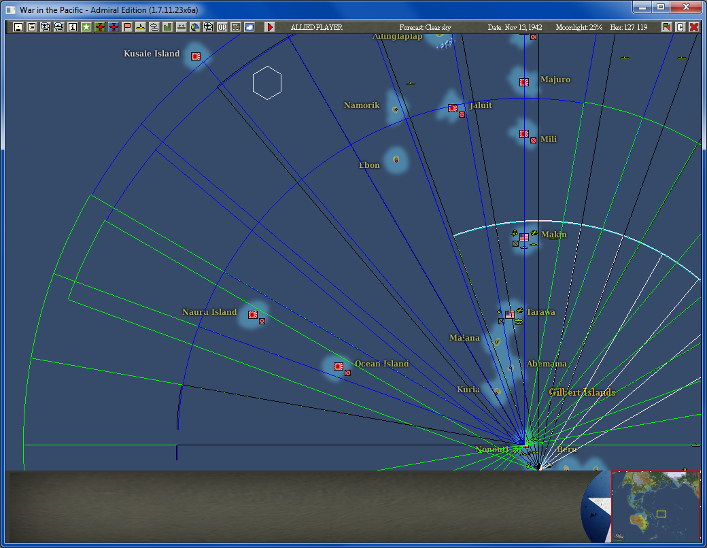Click the Maiana island dot
The image size is (707, 548).
[x=497, y=342]
